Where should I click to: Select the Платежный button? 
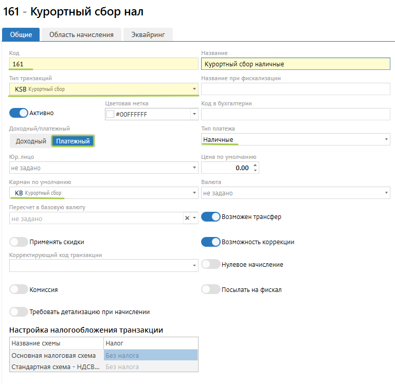coord(73,141)
